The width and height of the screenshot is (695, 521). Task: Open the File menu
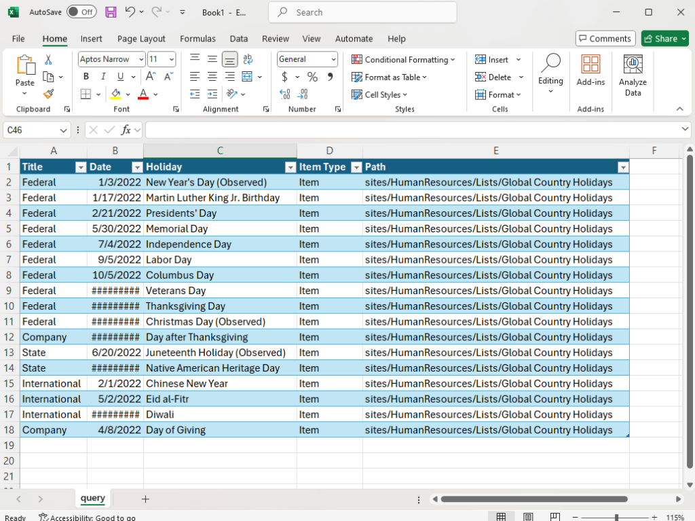click(18, 39)
